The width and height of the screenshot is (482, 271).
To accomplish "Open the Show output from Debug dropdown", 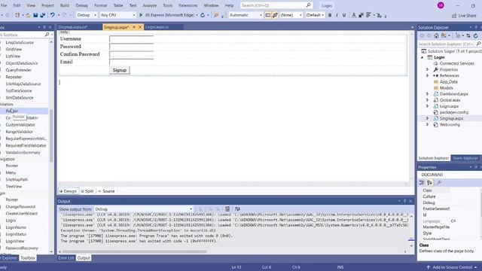I will (x=144, y=209).
